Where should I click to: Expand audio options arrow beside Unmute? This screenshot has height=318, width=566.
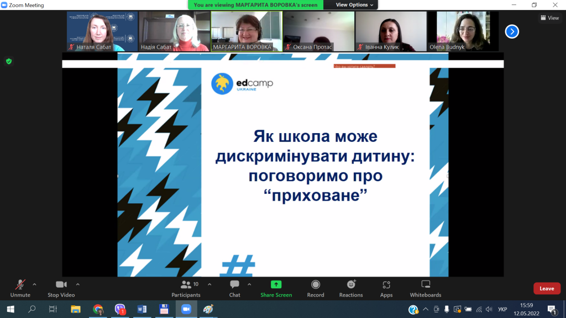34,284
